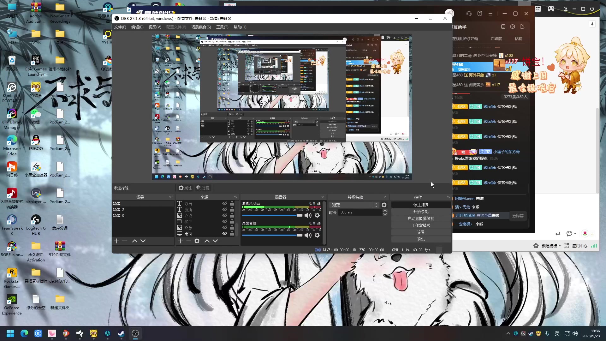Open the 麦克风/Aux audio settings gear
The height and width of the screenshot is (341, 606).
point(317,215)
